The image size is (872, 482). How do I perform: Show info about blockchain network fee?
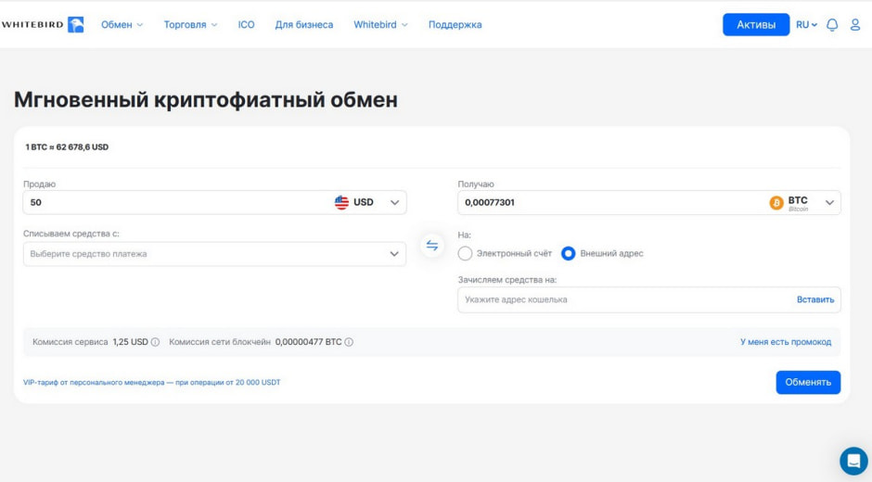coord(349,342)
